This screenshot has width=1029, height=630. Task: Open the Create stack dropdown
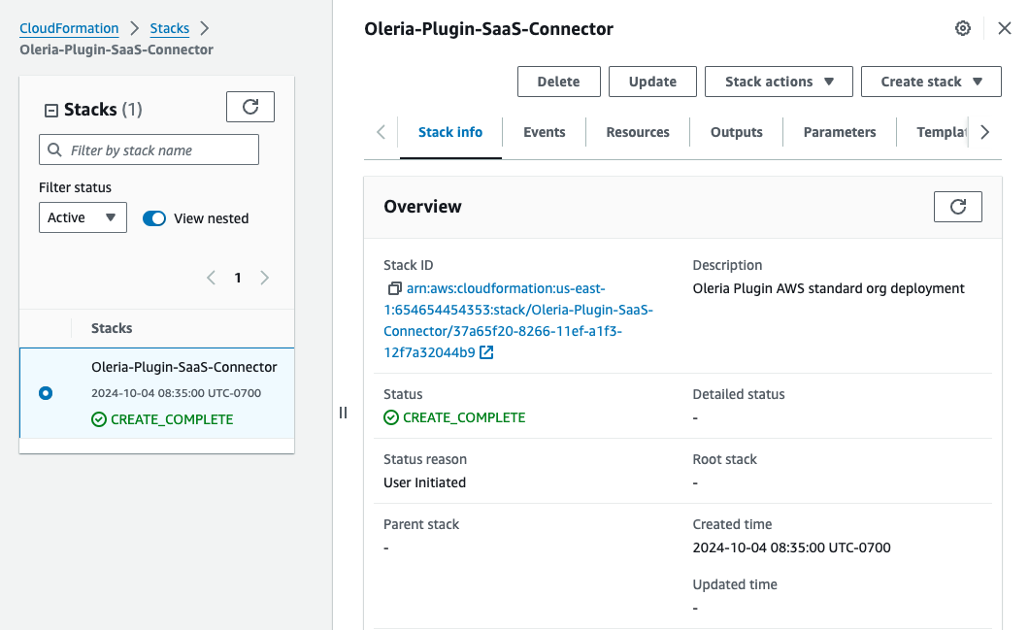(x=931, y=82)
